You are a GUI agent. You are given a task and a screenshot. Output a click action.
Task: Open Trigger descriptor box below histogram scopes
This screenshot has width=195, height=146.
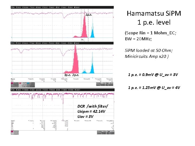click(109, 84)
